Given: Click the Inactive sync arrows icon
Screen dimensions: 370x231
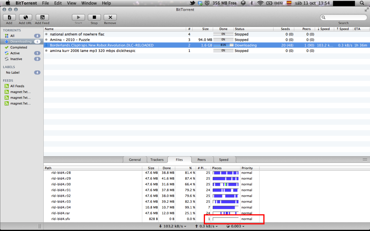Looking at the screenshot, I should coord(7,59).
